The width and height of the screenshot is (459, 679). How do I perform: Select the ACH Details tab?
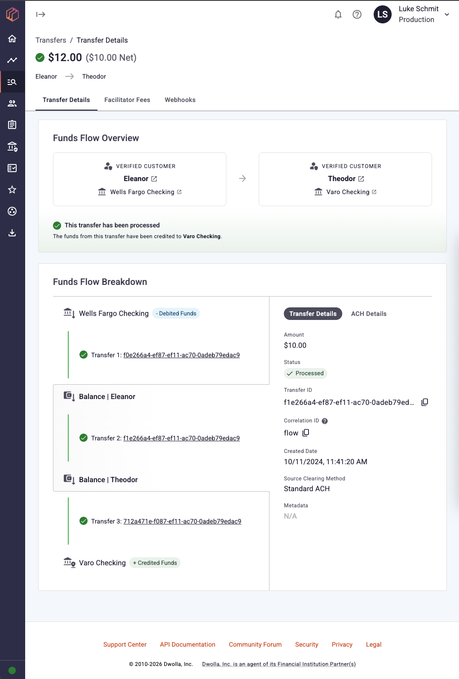click(369, 314)
